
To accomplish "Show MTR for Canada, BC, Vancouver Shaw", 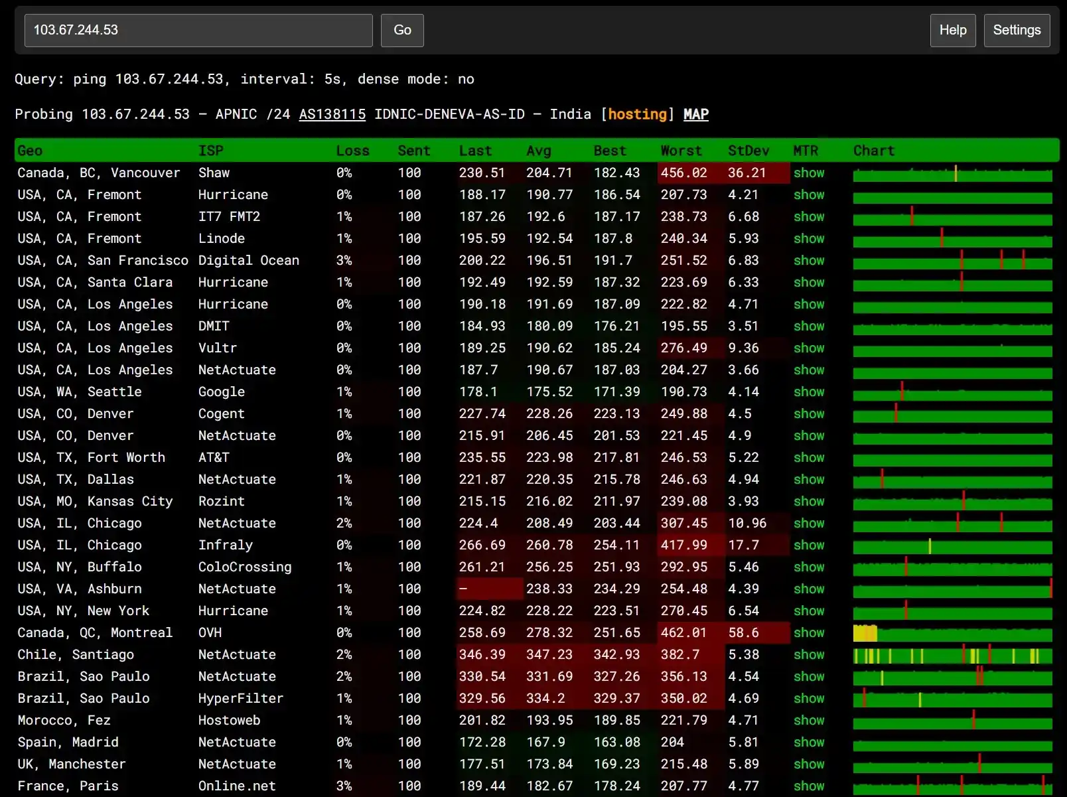I will (x=809, y=173).
